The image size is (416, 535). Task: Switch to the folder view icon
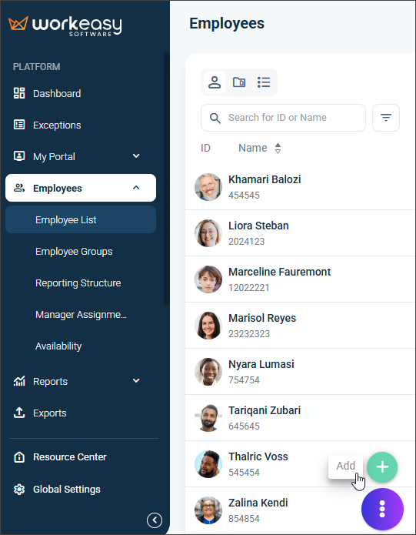[x=239, y=82]
